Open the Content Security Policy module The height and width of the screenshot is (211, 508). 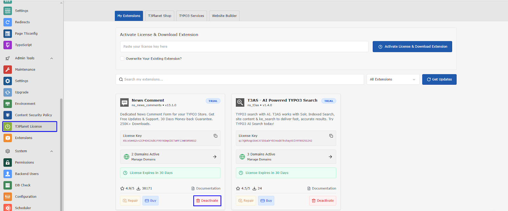coord(33,115)
